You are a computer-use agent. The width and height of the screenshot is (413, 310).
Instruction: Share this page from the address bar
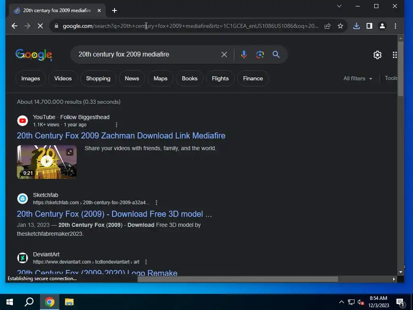click(327, 26)
